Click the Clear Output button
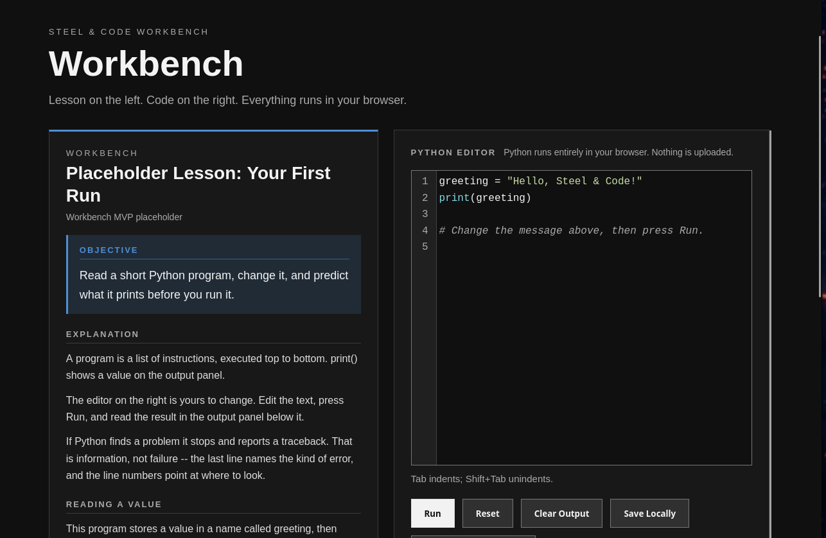Screen dimensions: 826x538 click(x=561, y=514)
